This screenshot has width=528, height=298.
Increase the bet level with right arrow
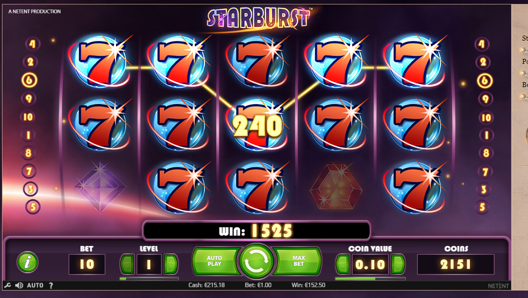(170, 264)
